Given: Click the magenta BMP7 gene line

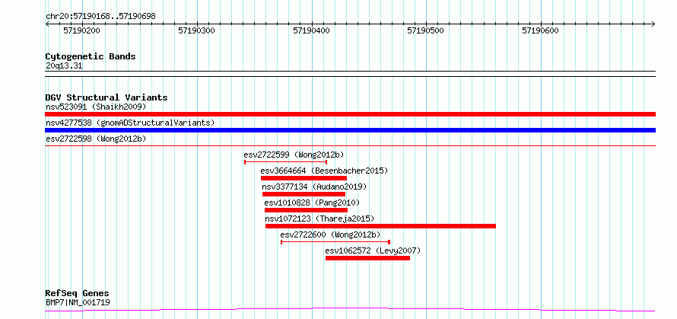Looking at the screenshot, I should 351,310.
